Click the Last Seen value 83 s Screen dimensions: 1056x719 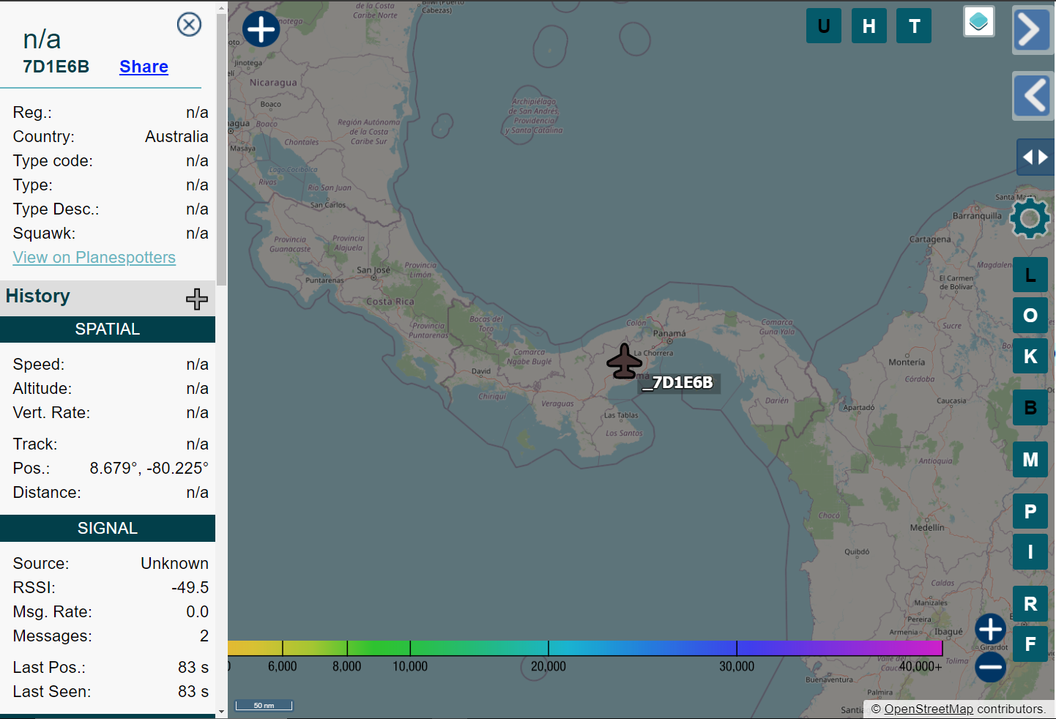(x=193, y=692)
